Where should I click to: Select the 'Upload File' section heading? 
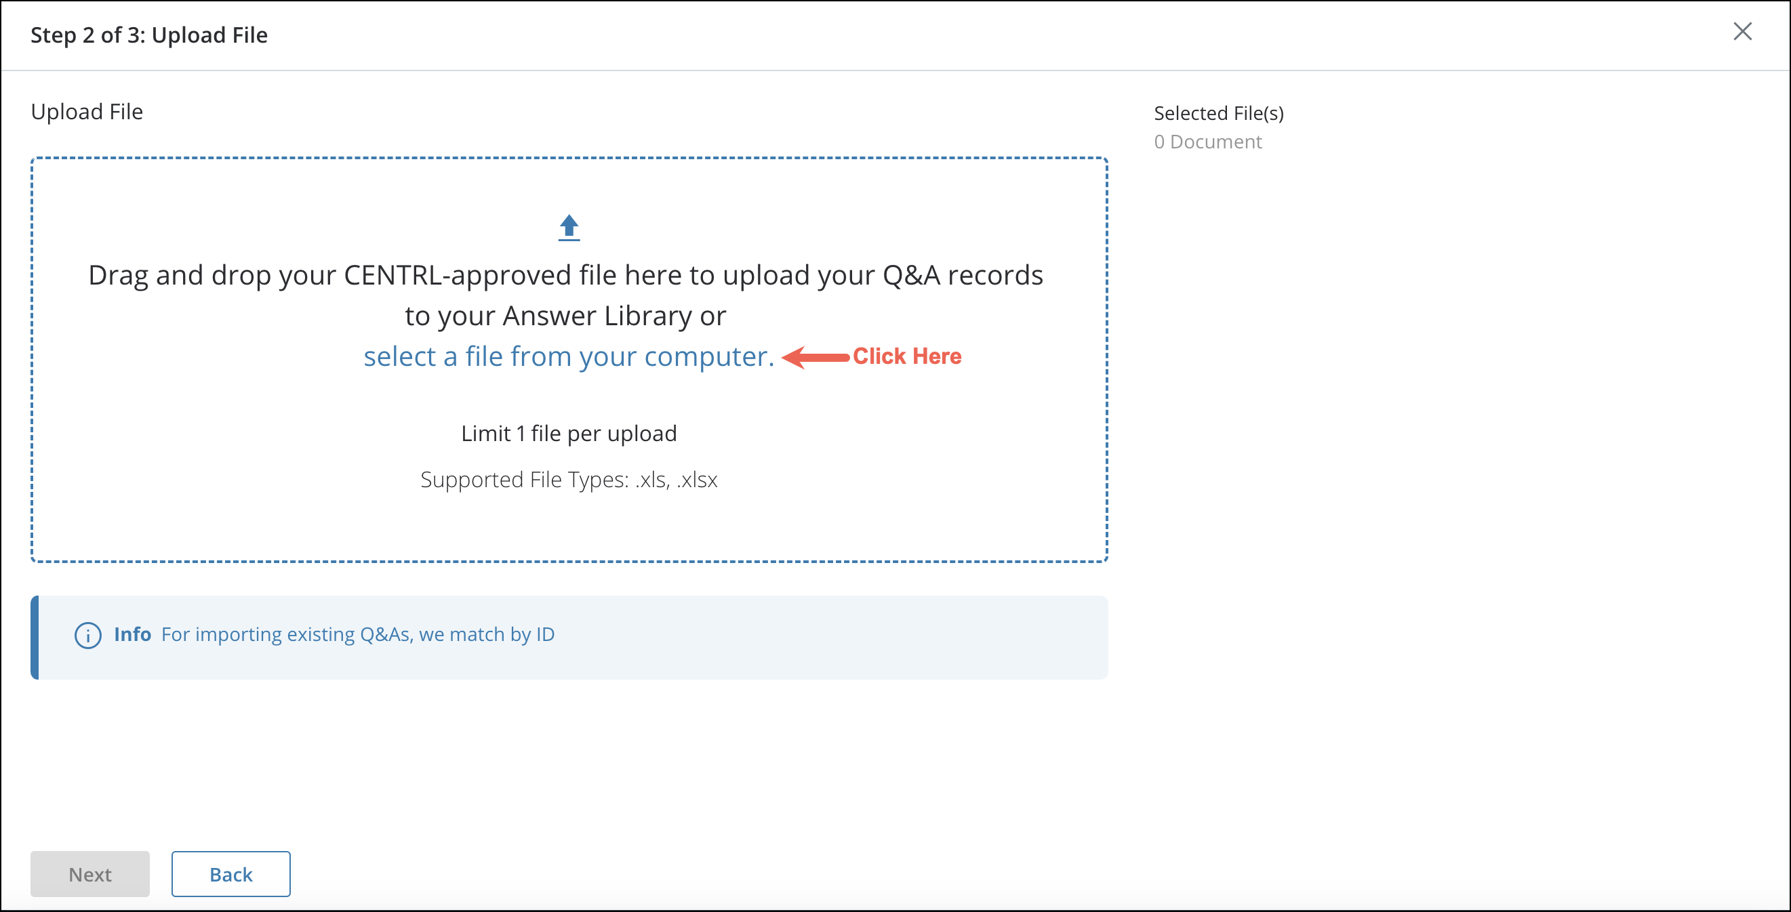point(87,111)
